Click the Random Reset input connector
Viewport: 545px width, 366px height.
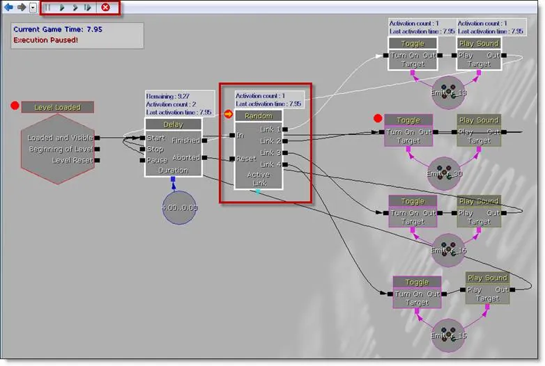232,159
